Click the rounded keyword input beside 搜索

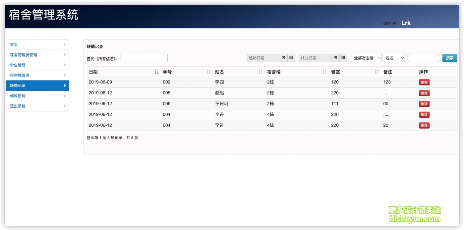pos(423,58)
